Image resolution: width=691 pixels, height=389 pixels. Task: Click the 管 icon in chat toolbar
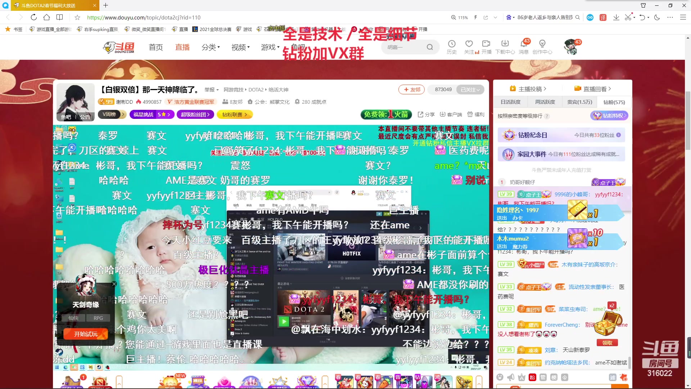tap(543, 377)
